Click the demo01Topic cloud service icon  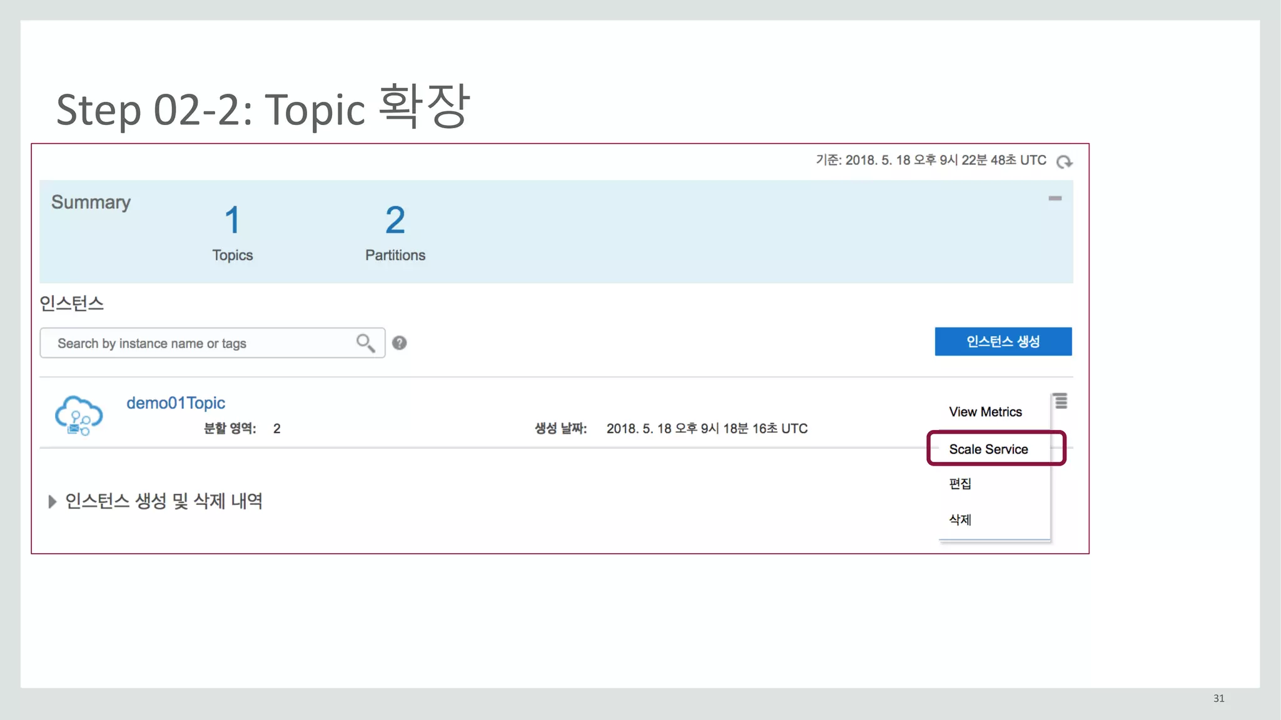(79, 415)
